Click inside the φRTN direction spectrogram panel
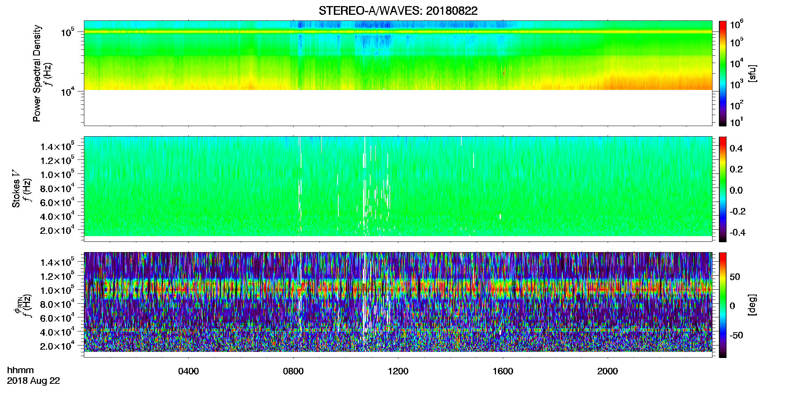The width and height of the screenshot is (796, 410). tap(398, 304)
